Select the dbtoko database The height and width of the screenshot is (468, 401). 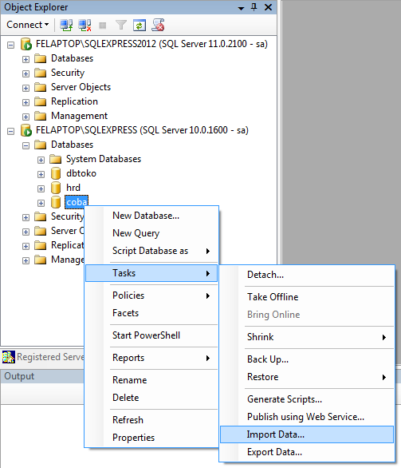click(81, 173)
